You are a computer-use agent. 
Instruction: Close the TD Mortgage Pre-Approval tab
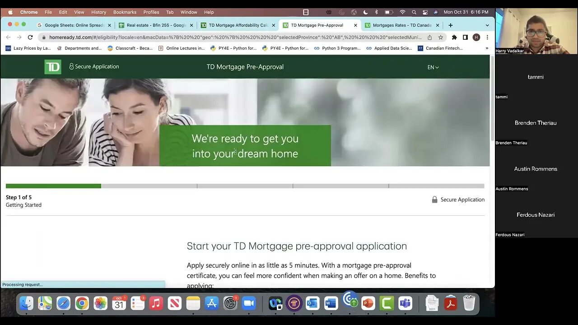click(x=355, y=25)
